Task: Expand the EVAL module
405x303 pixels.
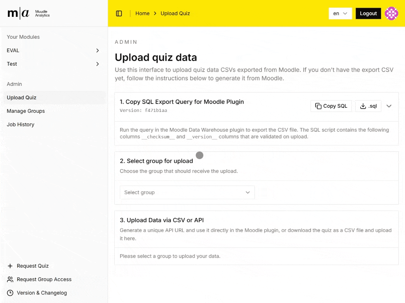Action: click(53, 50)
